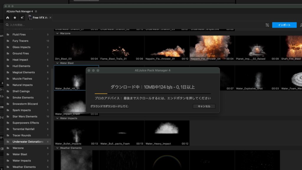Click the folder icon beside Warzone in sidebar

pyautogui.click(x=8, y=148)
